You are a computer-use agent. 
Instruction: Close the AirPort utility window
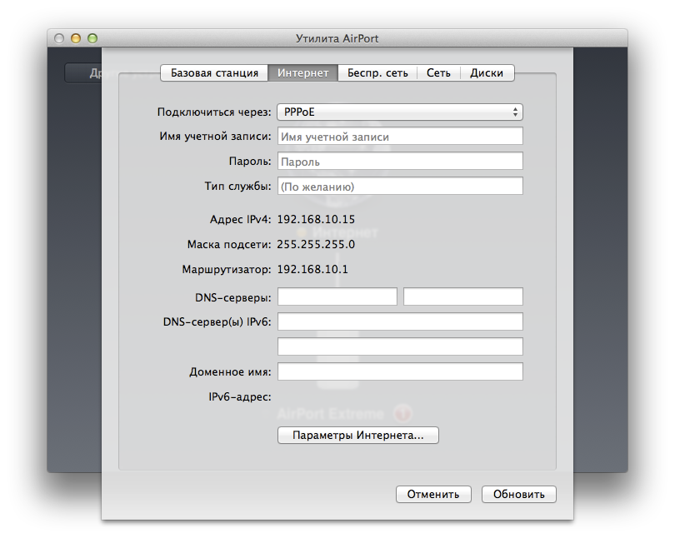59,38
